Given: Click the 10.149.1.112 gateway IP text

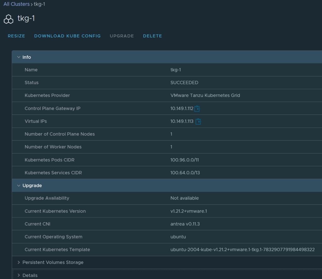Looking at the screenshot, I should point(182,109).
